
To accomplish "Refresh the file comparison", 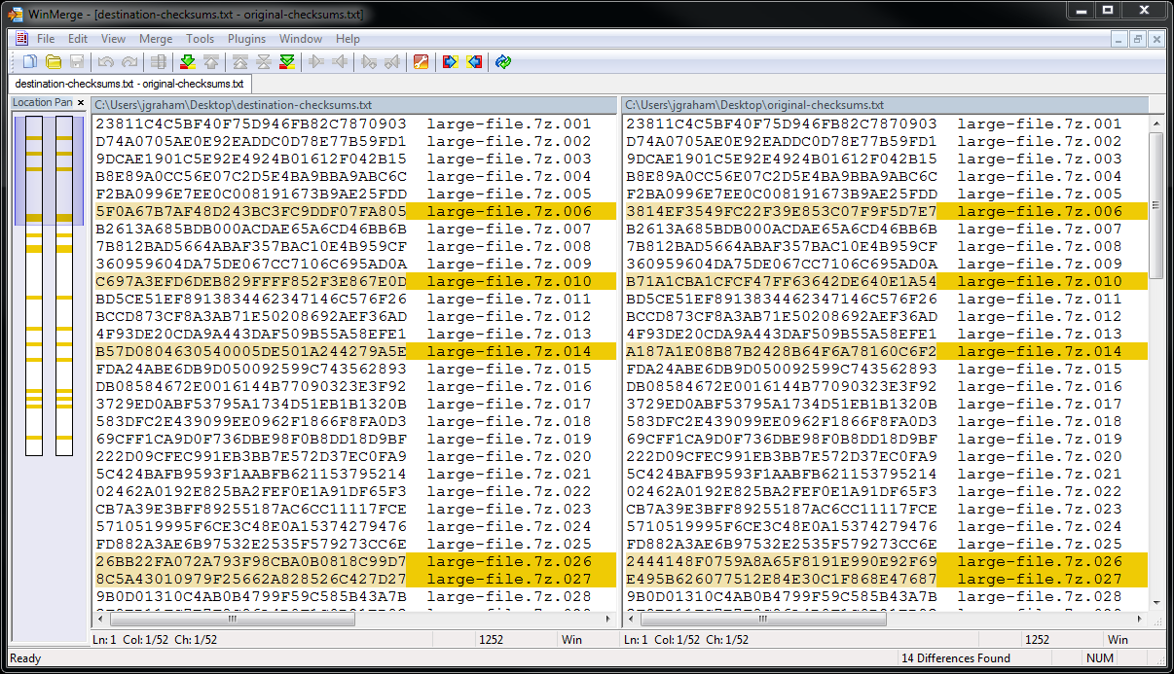I will pos(503,62).
